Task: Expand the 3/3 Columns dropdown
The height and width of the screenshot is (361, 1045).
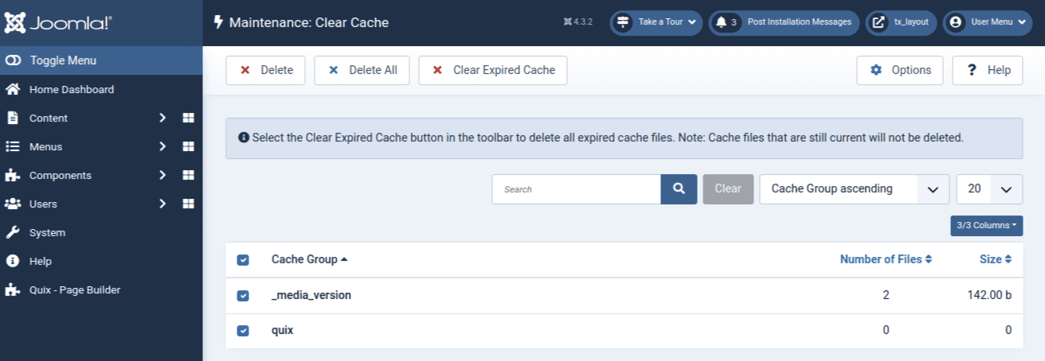Action: 986,225
